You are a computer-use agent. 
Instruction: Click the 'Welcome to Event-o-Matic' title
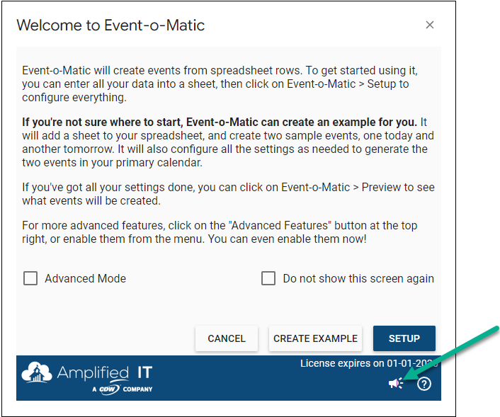point(110,25)
